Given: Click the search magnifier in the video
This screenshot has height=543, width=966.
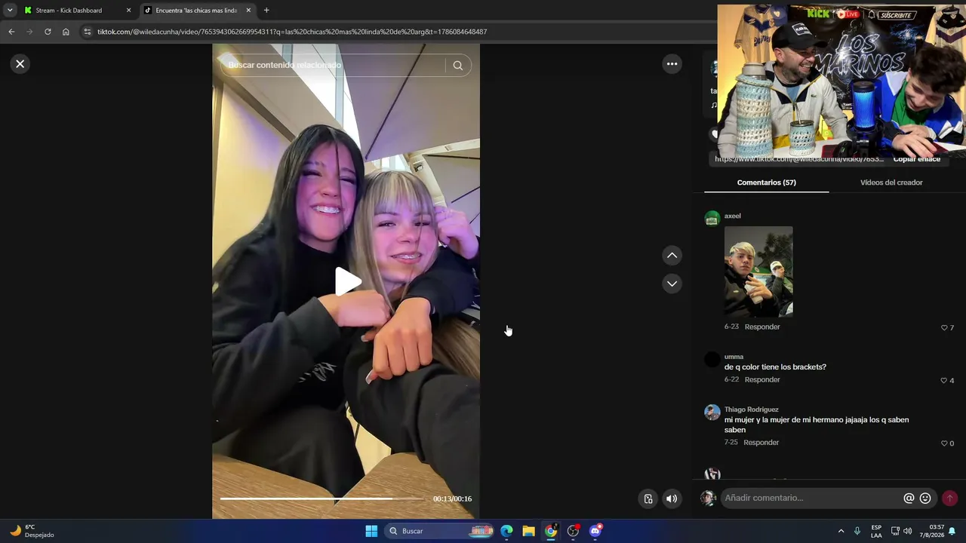Looking at the screenshot, I should [x=457, y=66].
